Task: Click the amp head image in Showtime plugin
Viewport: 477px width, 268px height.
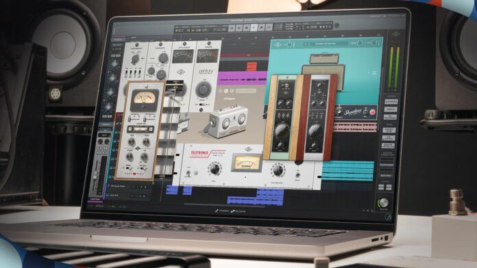Action: 324,58
